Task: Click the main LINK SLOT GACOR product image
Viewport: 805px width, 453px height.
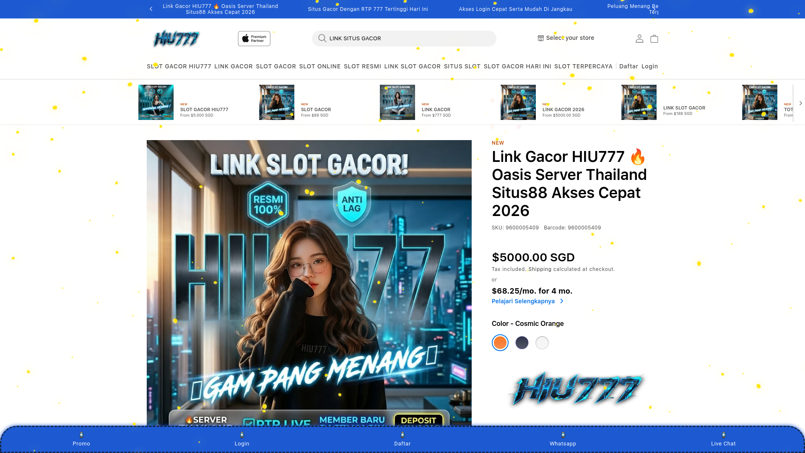Action: (x=309, y=283)
